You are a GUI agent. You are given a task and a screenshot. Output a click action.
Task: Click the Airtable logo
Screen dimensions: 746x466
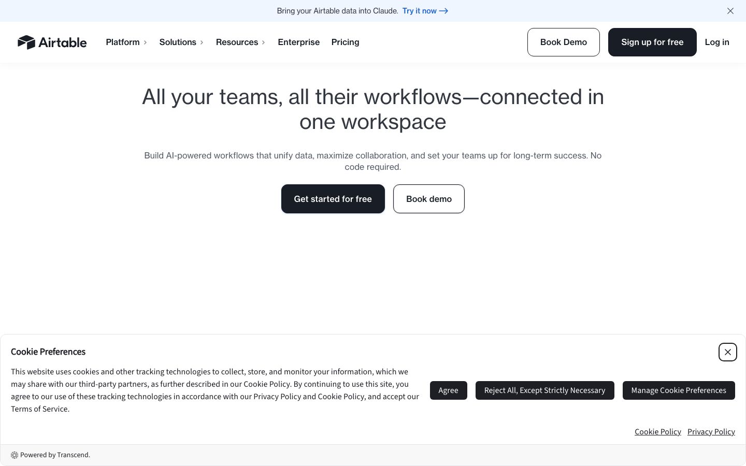tap(52, 42)
